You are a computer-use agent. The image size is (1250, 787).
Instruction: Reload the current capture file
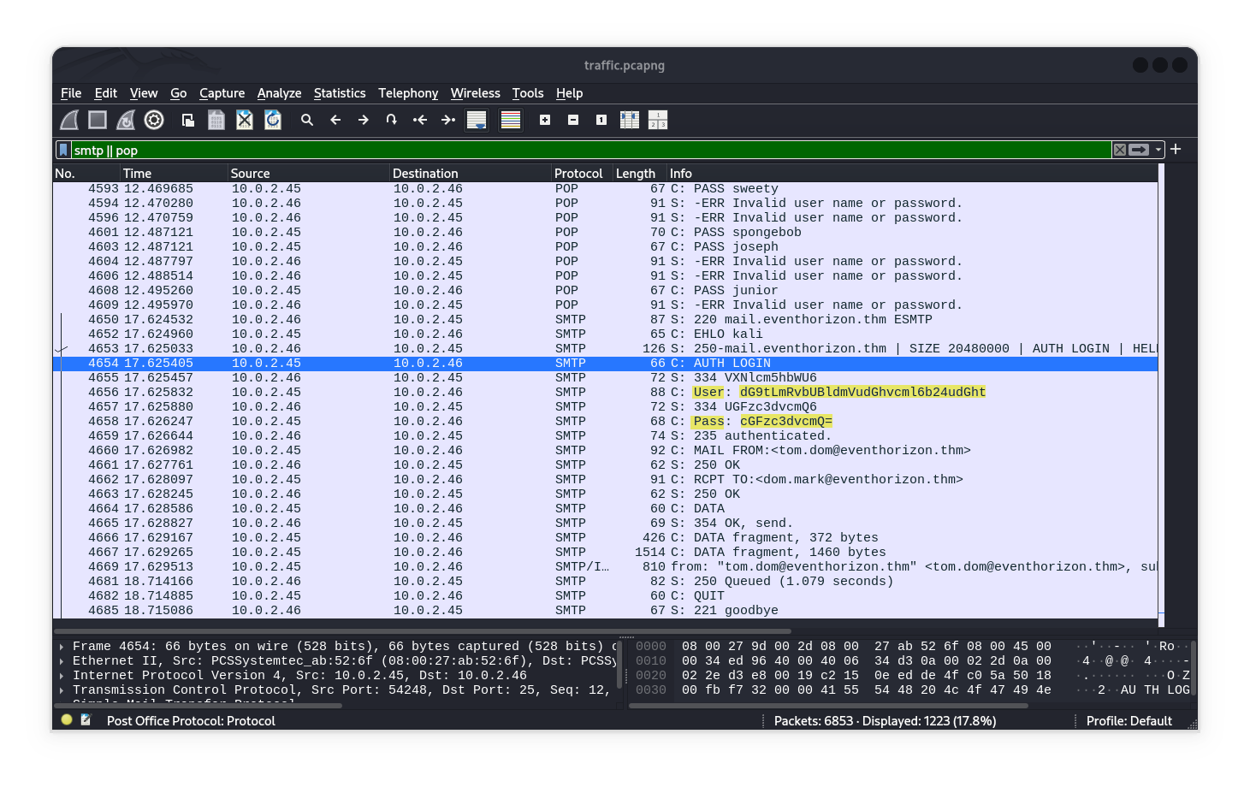[x=273, y=121]
